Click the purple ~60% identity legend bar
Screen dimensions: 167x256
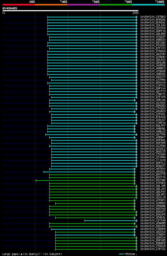pos(83,5)
